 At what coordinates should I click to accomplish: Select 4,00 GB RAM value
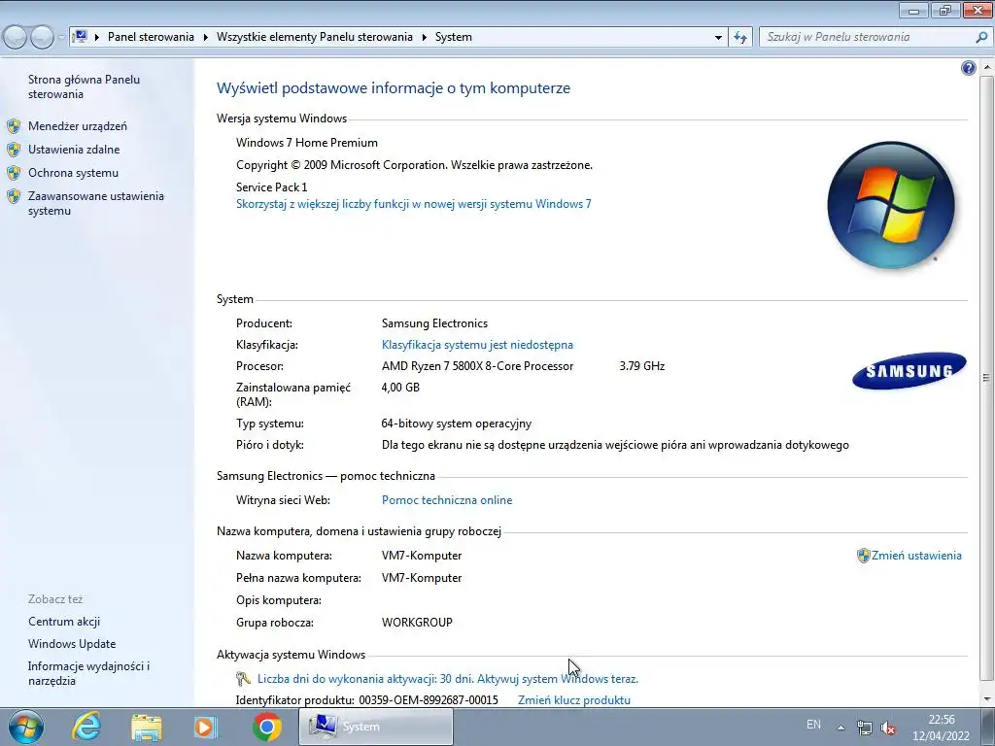click(x=400, y=388)
